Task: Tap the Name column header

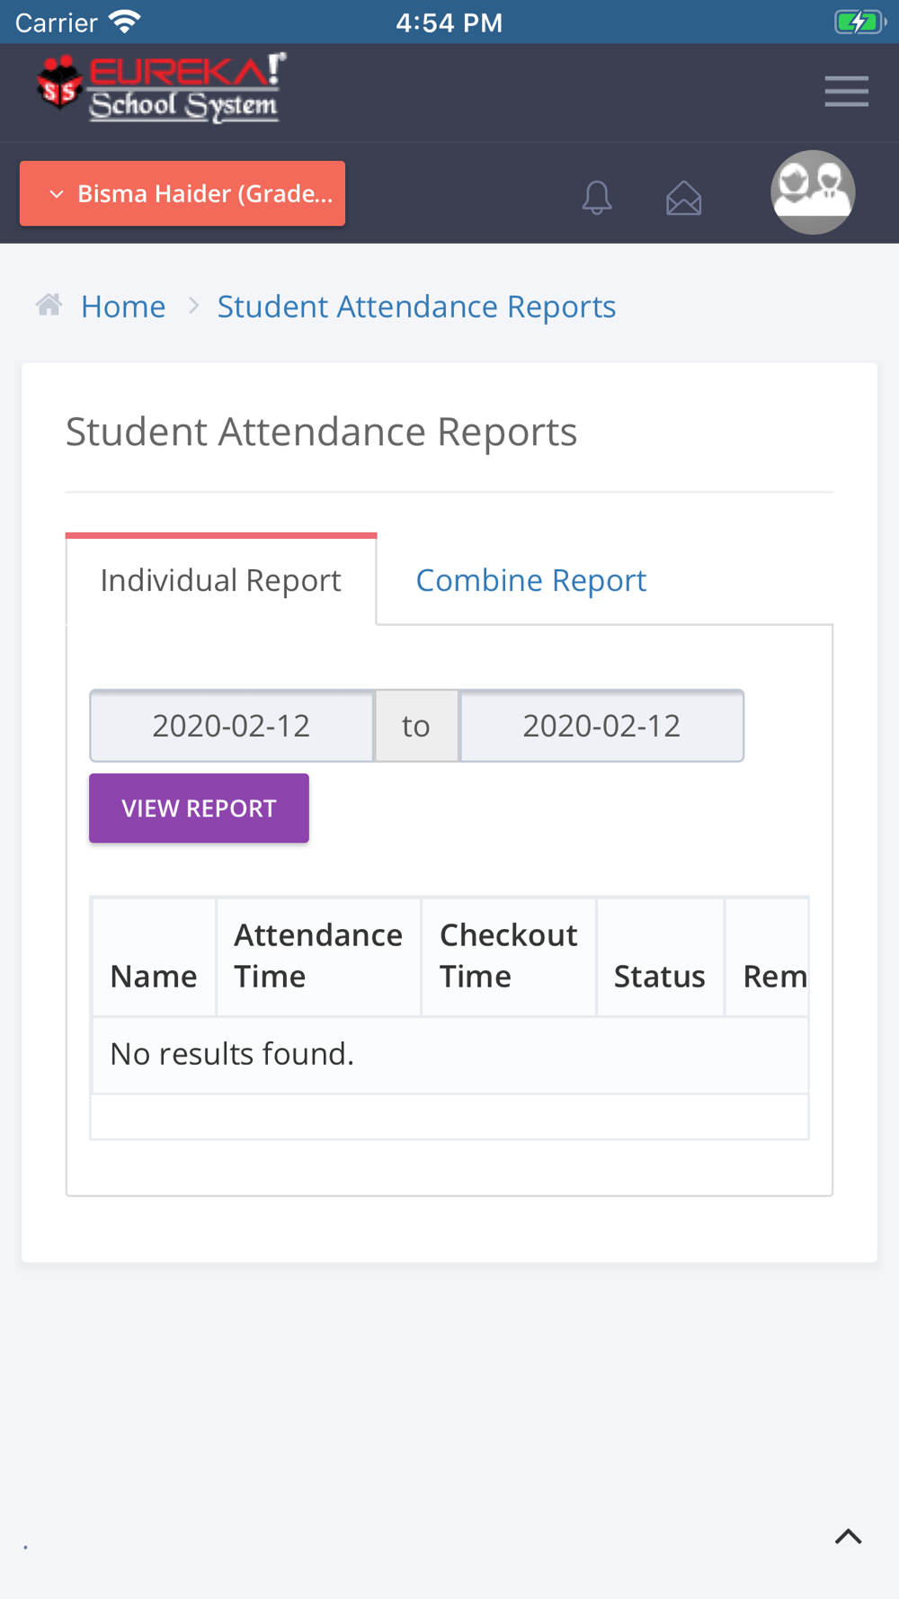Action: [154, 976]
